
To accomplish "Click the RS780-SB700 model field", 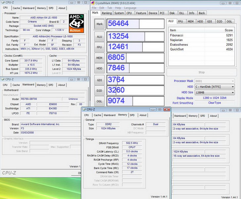I will tap(41, 99).
